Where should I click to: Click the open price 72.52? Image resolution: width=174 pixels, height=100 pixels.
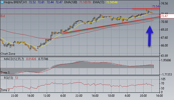pyautogui.click(x=32, y=2)
